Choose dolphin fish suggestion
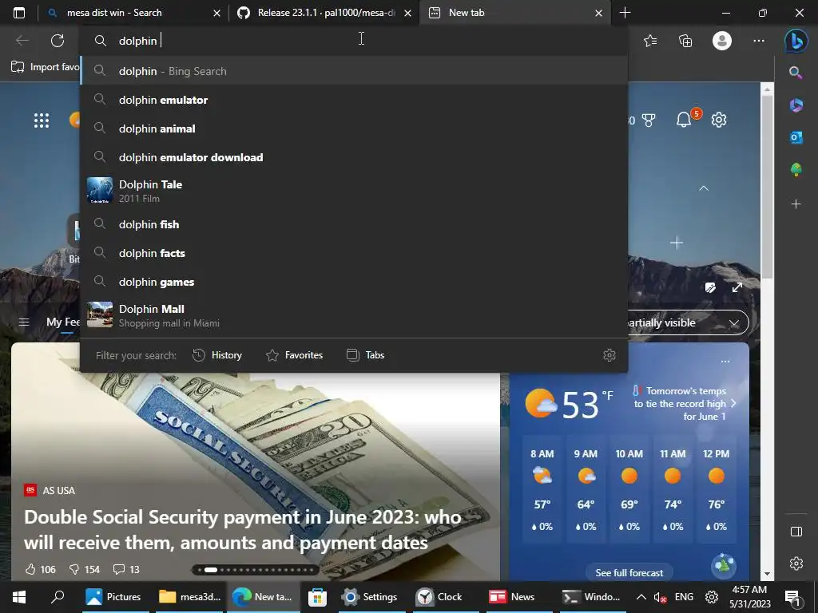Viewport: 818px width, 613px height. point(354,224)
